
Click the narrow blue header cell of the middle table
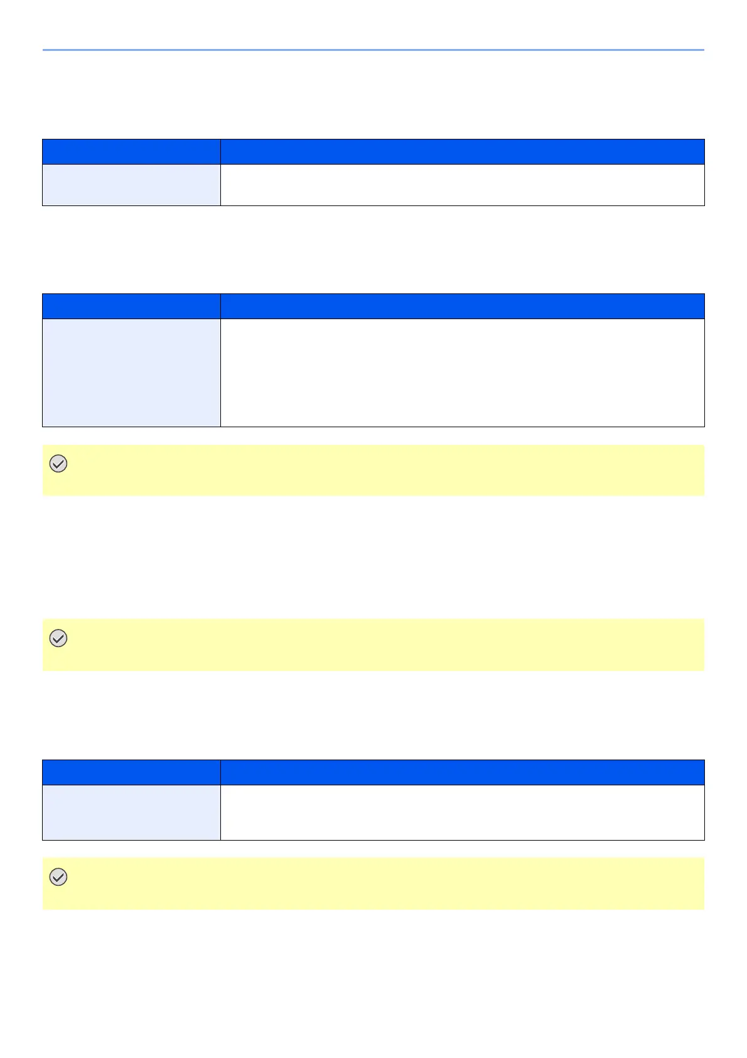(131, 306)
